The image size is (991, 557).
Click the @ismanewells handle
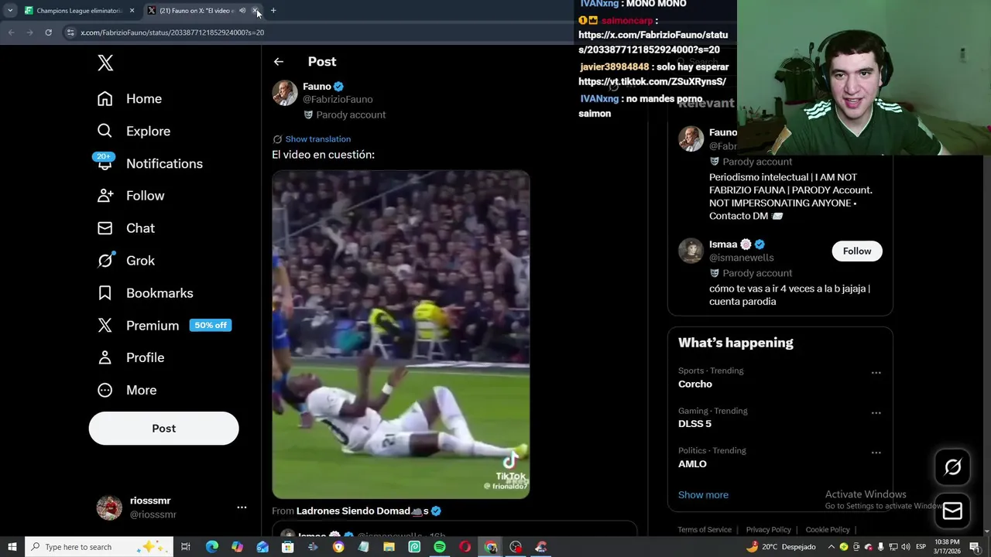(741, 258)
